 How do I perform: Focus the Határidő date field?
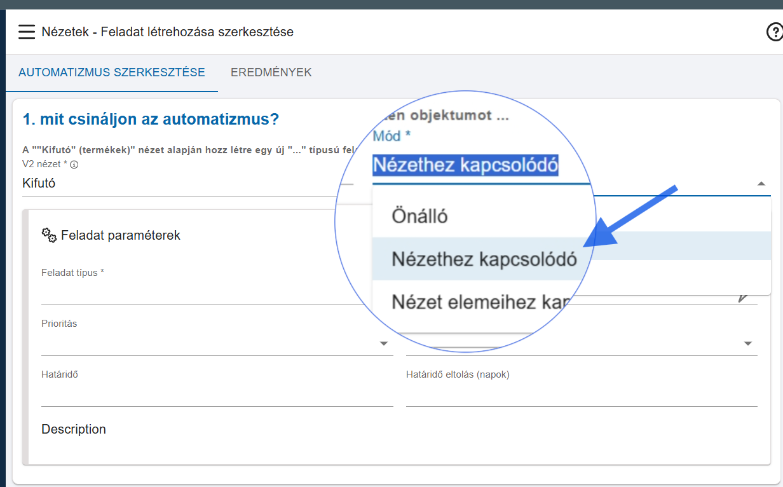(x=216, y=395)
